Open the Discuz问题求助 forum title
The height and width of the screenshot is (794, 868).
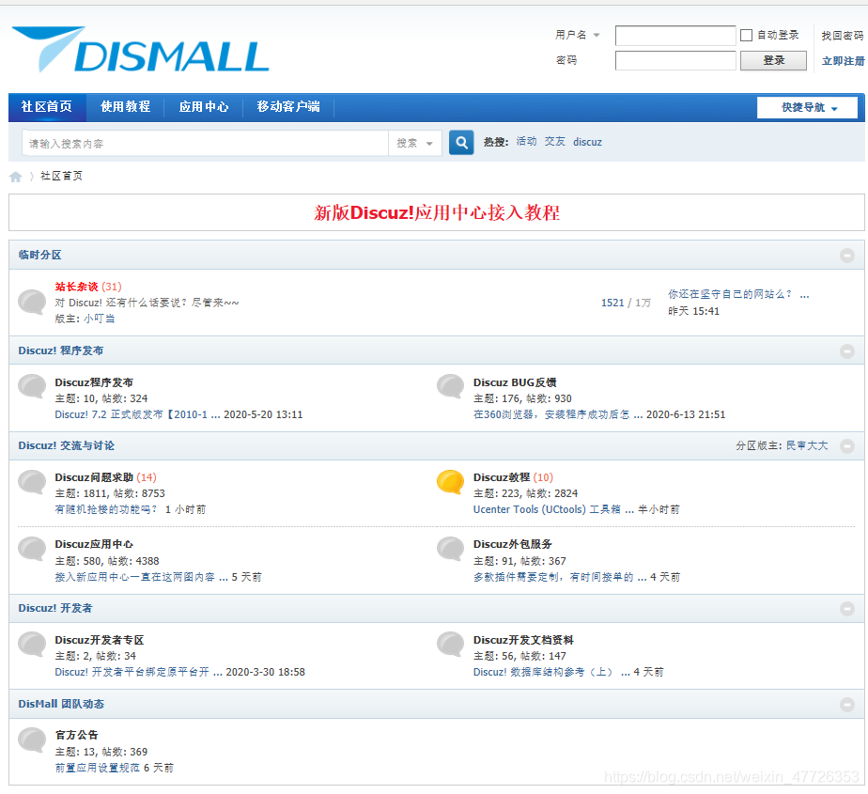[x=94, y=478]
